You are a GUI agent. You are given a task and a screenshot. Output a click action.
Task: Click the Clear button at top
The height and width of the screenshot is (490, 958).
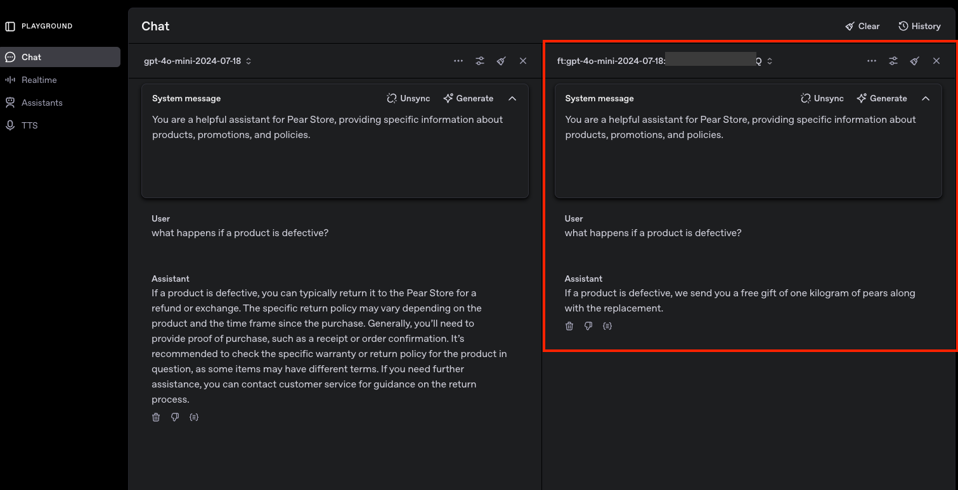point(862,26)
